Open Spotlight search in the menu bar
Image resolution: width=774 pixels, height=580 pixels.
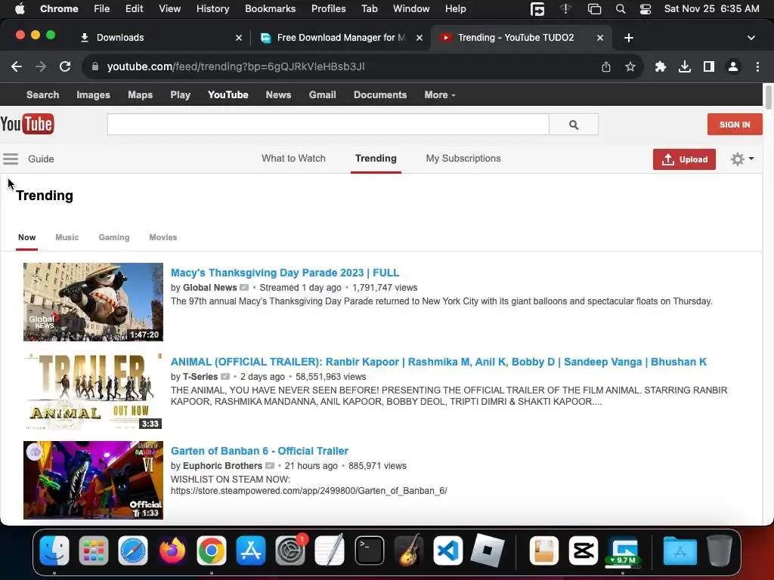tap(621, 9)
